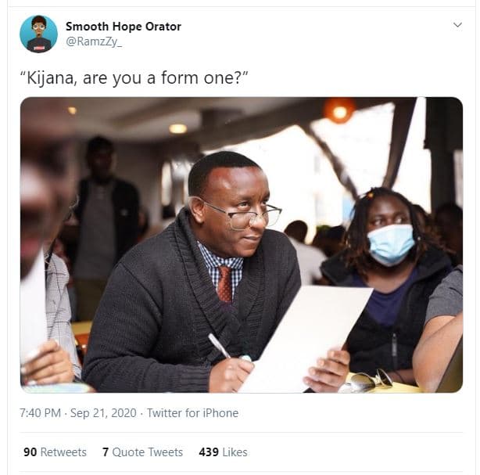
Task: Open the 7:40 PM timestamp link
Action: coord(41,413)
